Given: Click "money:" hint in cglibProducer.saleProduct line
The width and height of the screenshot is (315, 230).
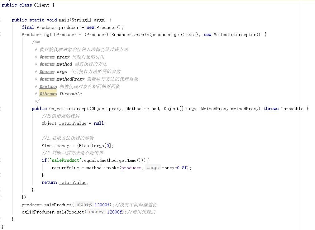Looking at the screenshot, I should [97, 212].
